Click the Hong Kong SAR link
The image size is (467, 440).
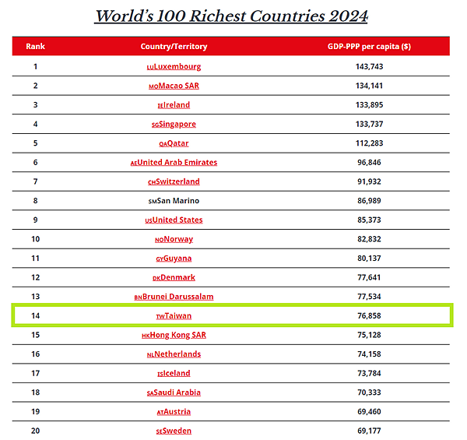(177, 335)
